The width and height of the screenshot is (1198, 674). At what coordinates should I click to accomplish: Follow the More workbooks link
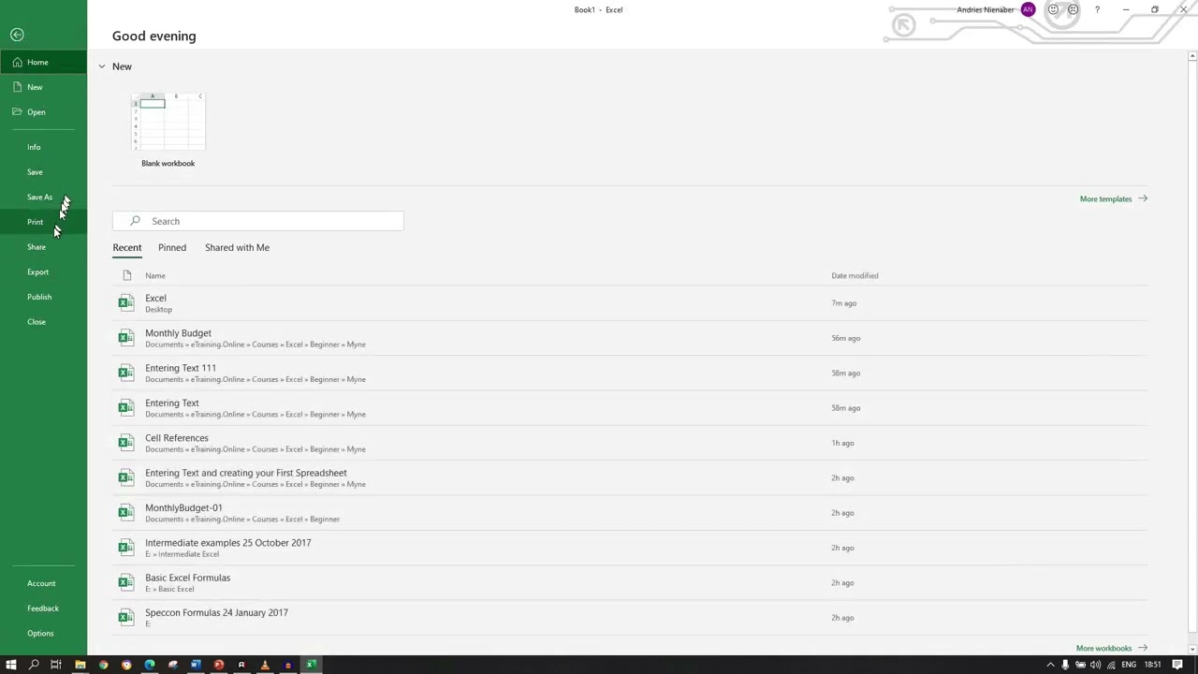1111,648
